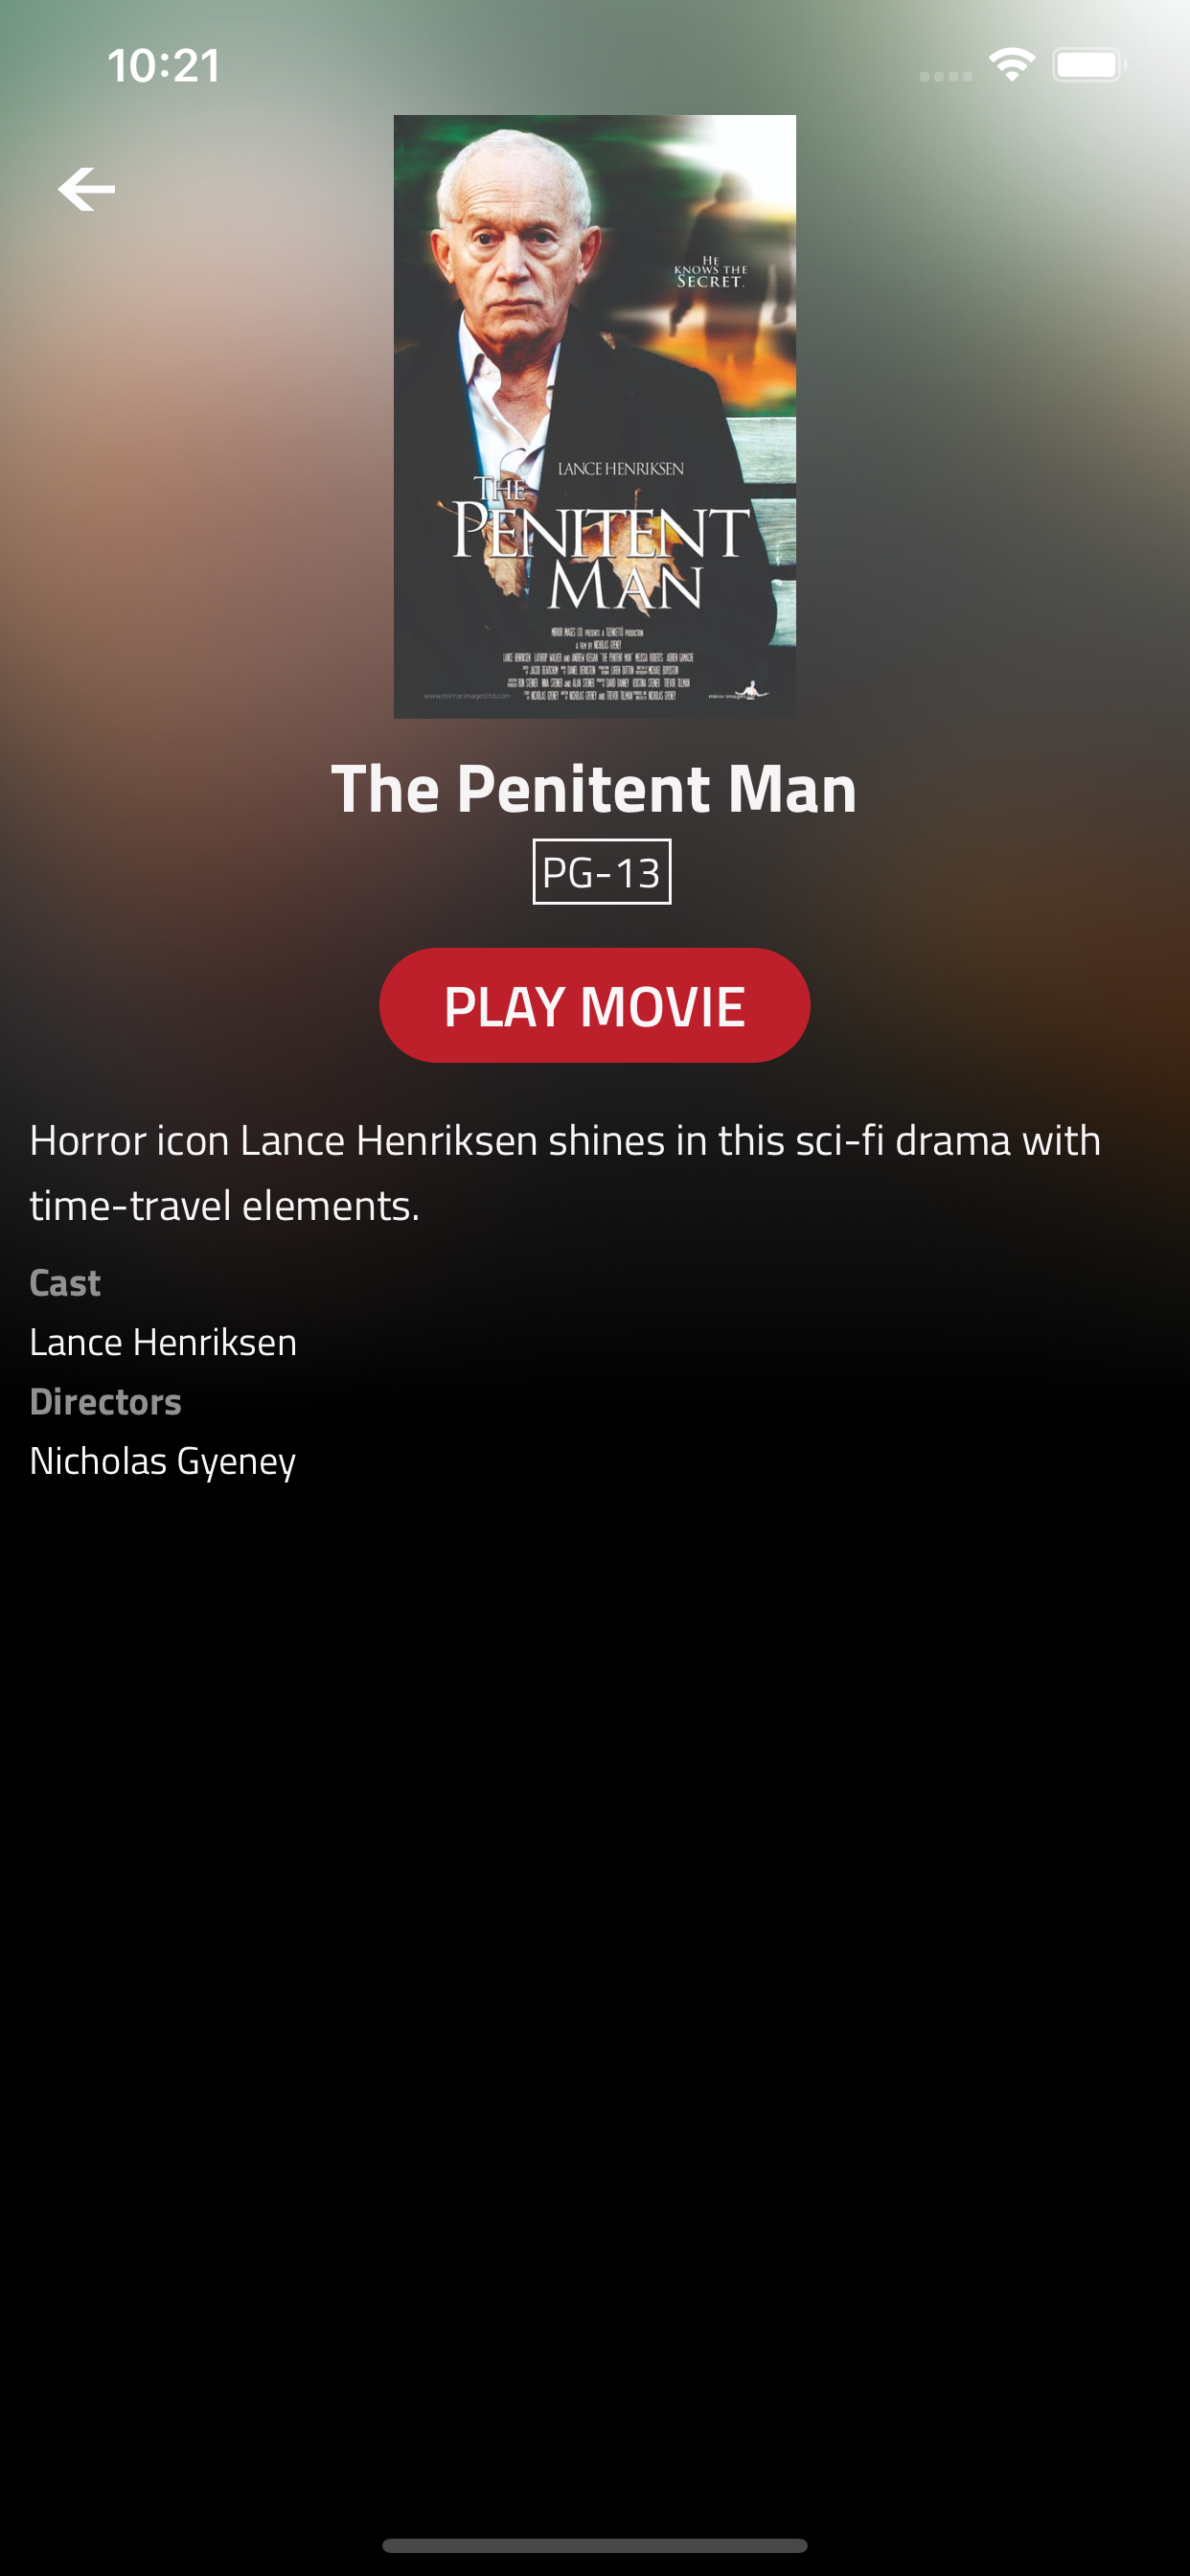Tap the PG-13 rating badge
The height and width of the screenshot is (2576, 1190).
pyautogui.click(x=602, y=872)
